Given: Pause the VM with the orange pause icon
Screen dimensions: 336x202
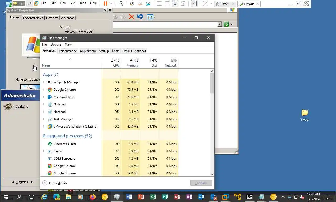Looking at the screenshot, I should 105,3.
